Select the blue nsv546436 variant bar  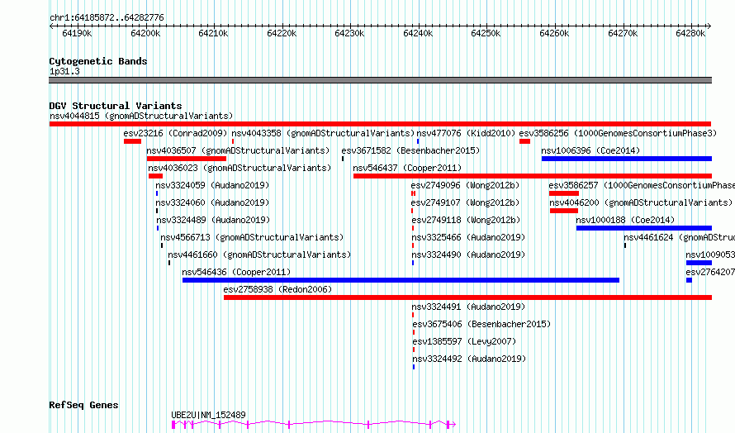pyautogui.click(x=401, y=280)
